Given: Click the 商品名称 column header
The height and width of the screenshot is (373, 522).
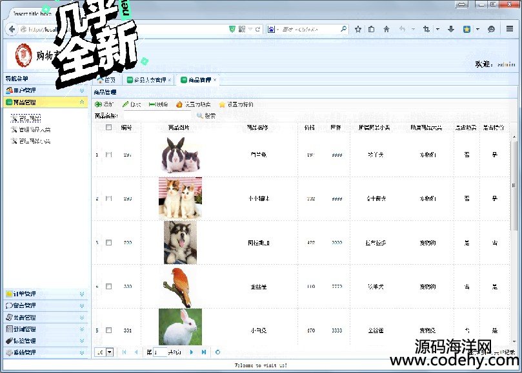Looking at the screenshot, I should tap(257, 128).
